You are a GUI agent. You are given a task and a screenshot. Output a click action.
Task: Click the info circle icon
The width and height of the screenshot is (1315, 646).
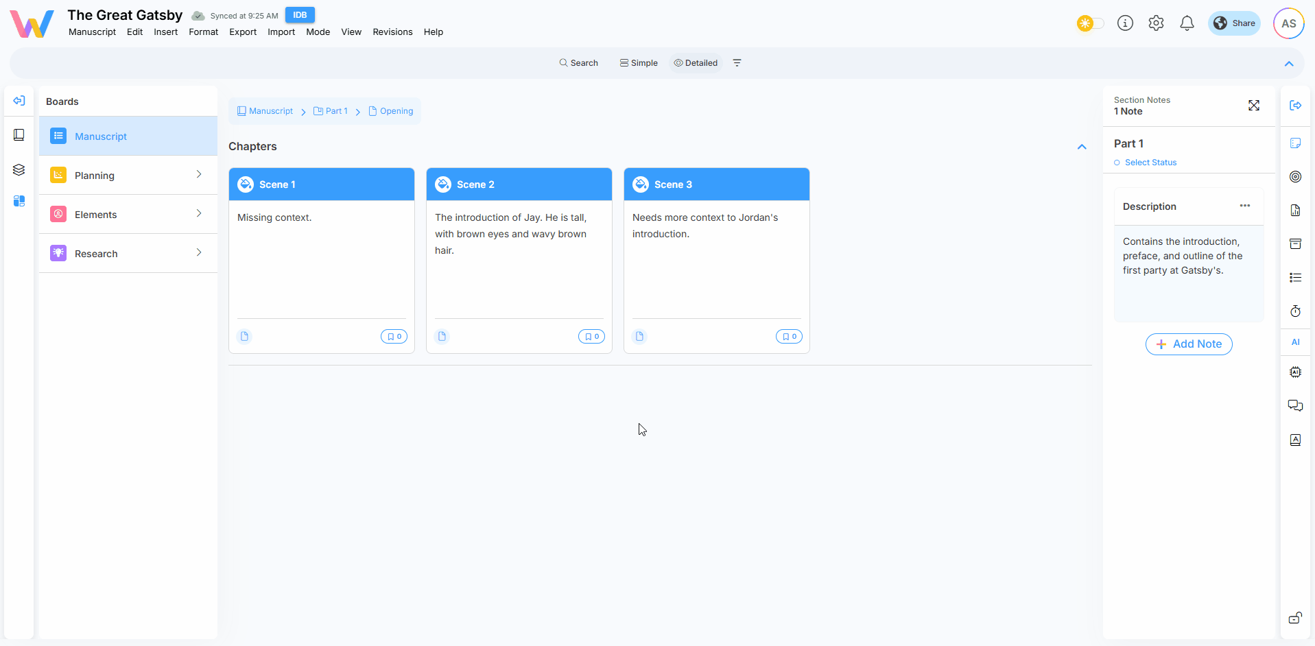click(x=1125, y=23)
